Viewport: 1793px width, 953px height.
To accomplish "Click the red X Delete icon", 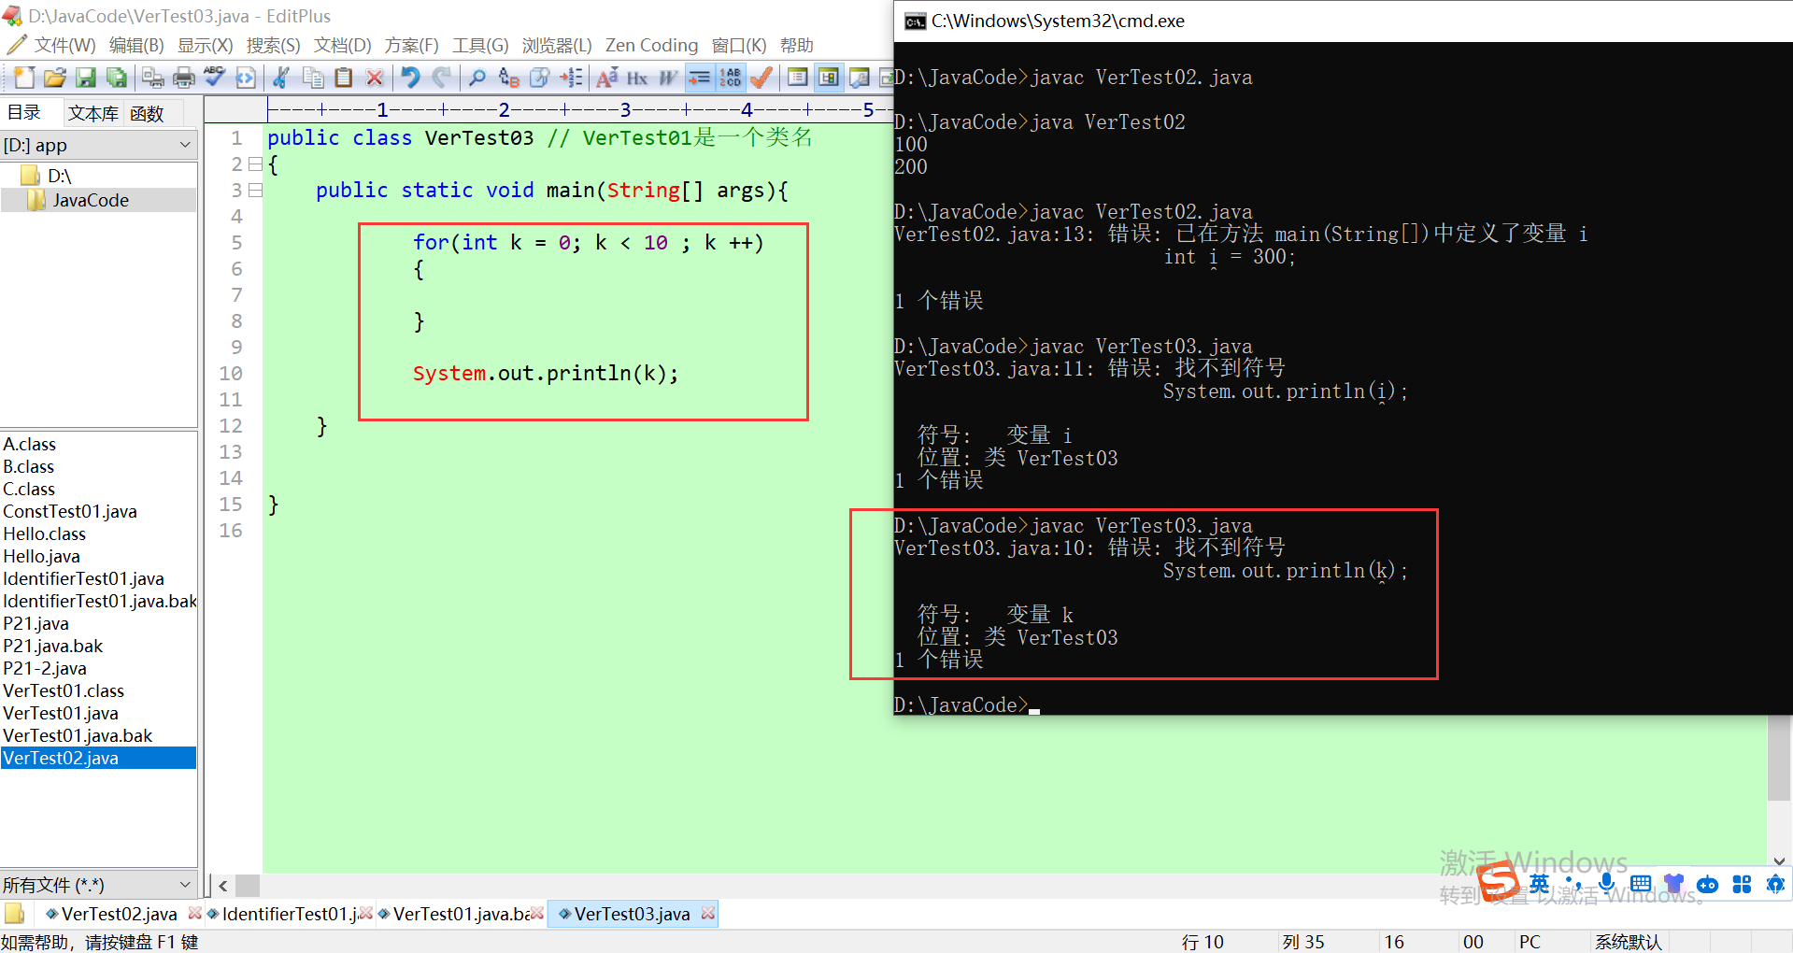I will point(375,78).
